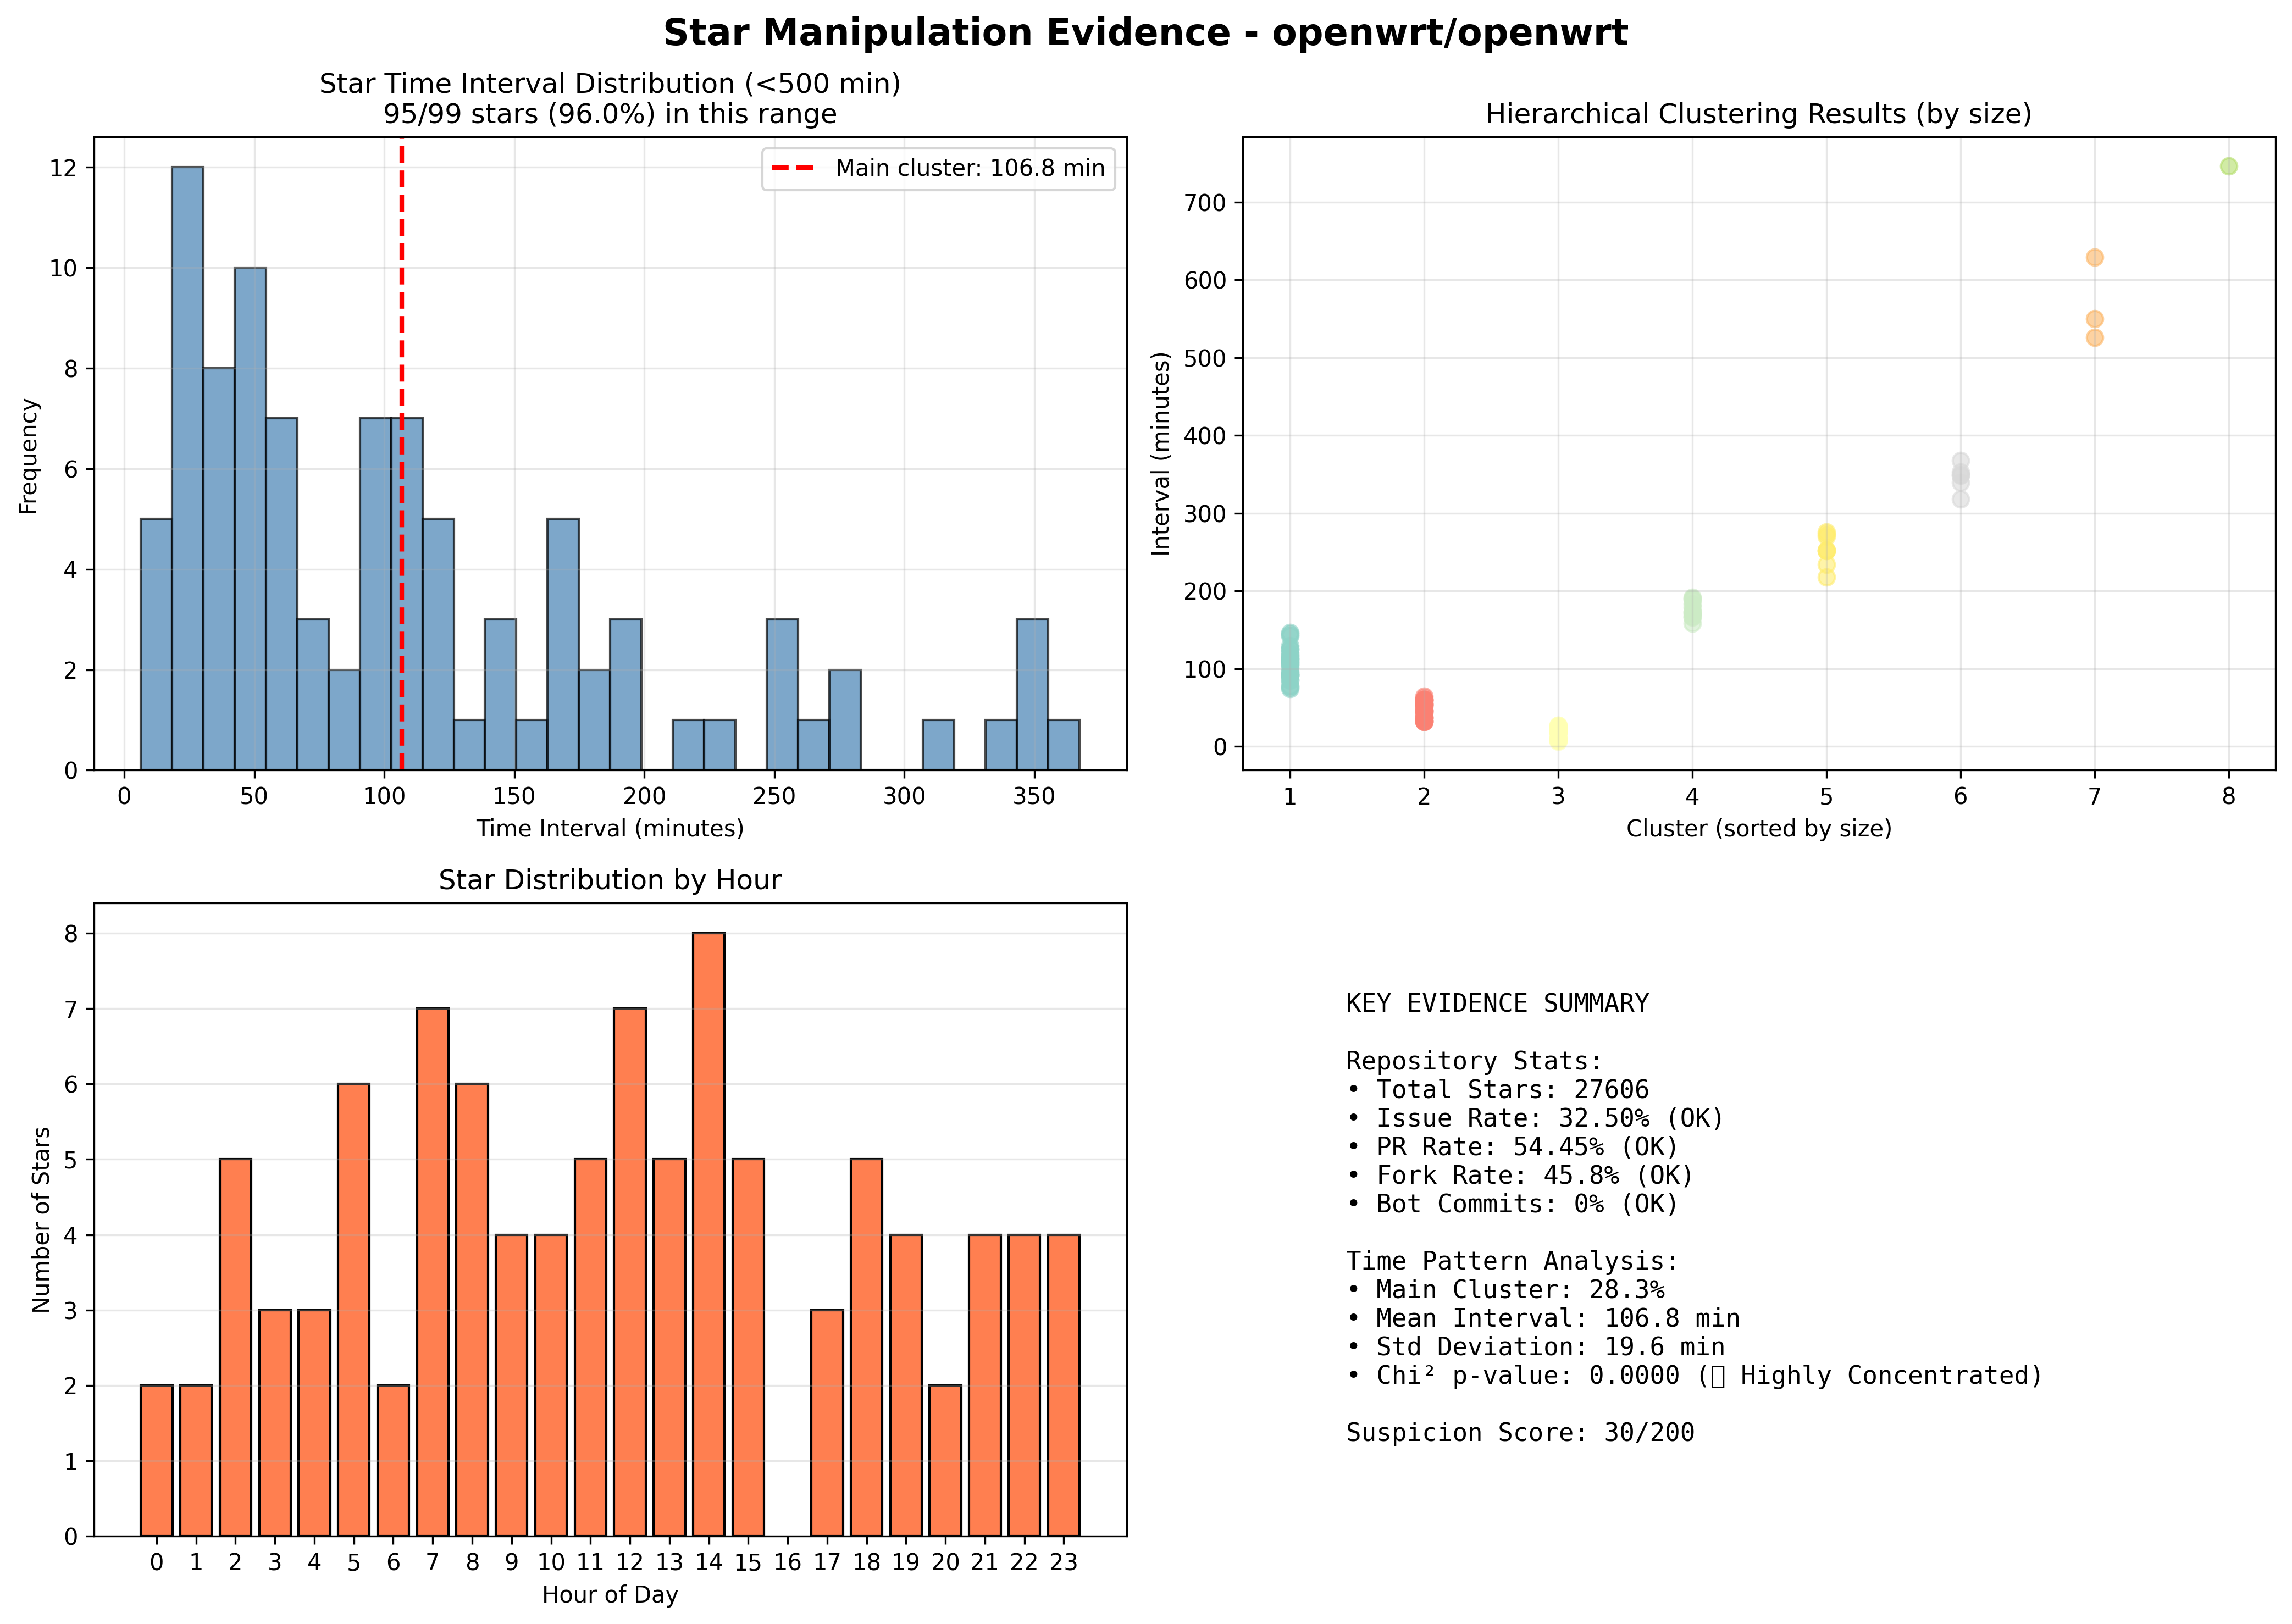Click the hour 5 bar

tap(353, 1310)
